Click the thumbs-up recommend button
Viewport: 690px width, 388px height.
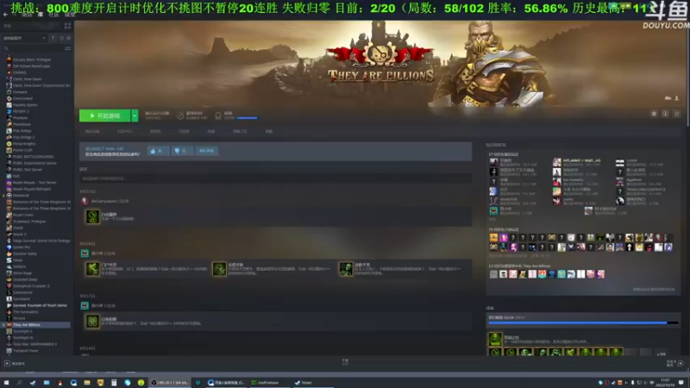point(158,151)
